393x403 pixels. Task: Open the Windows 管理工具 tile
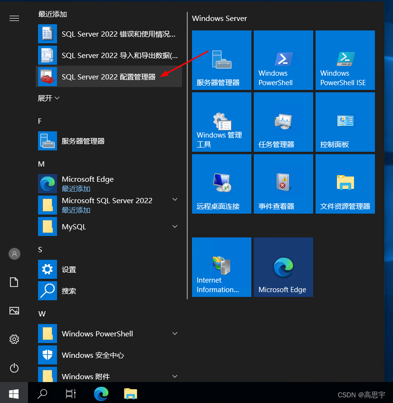(221, 122)
